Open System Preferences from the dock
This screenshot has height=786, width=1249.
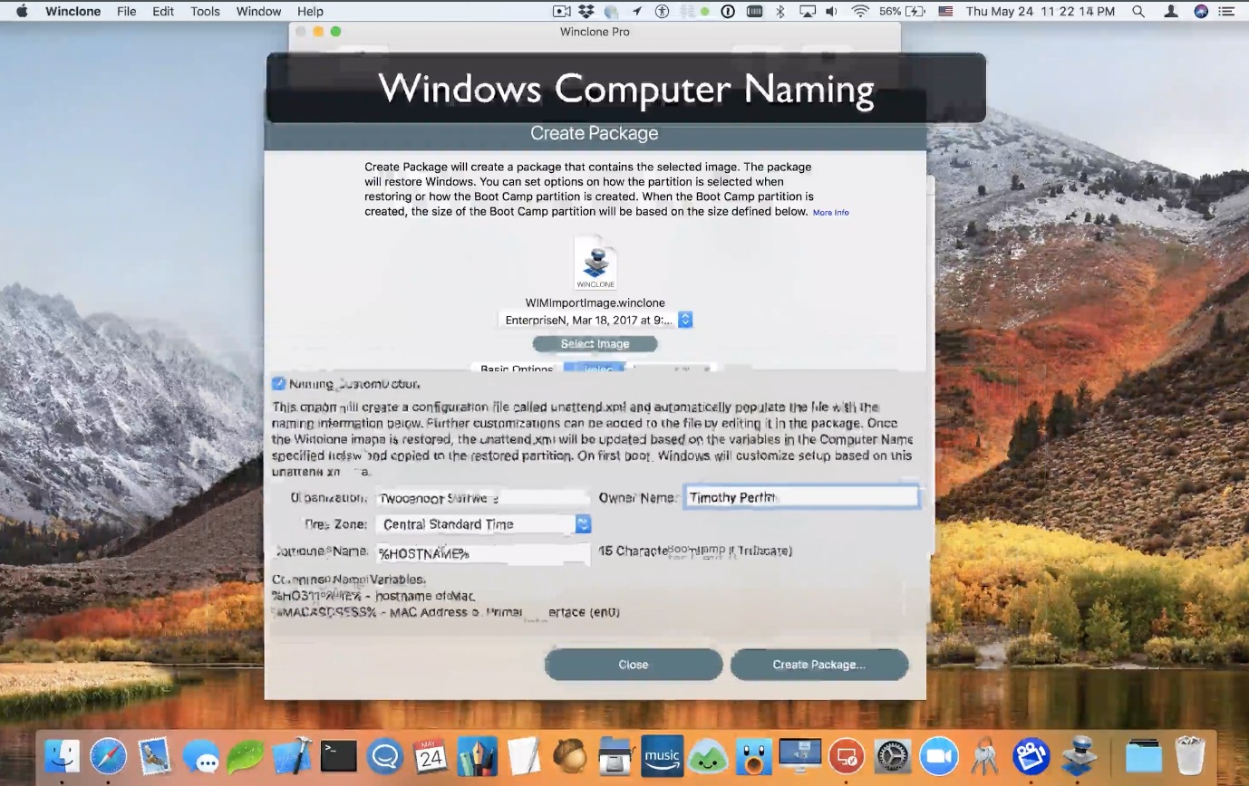coord(893,755)
